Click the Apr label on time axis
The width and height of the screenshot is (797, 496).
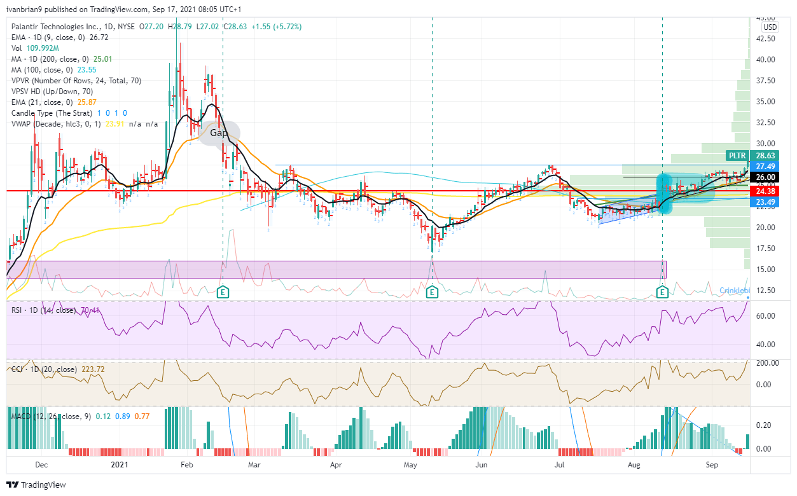pos(336,465)
